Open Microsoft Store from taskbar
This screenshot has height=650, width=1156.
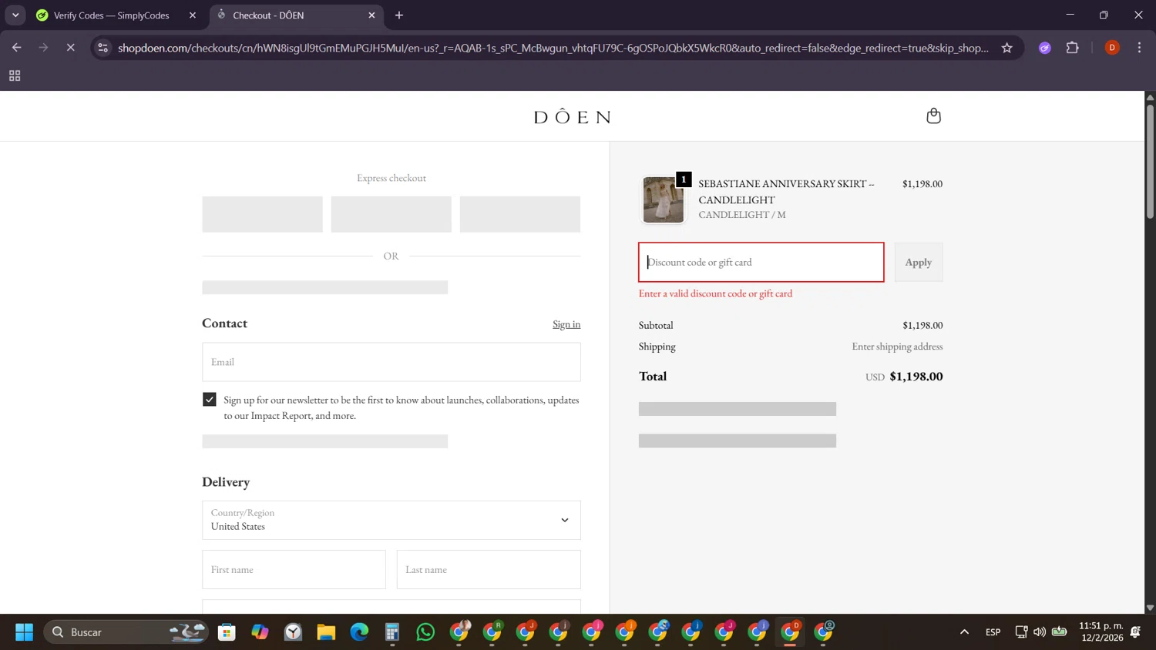click(227, 632)
